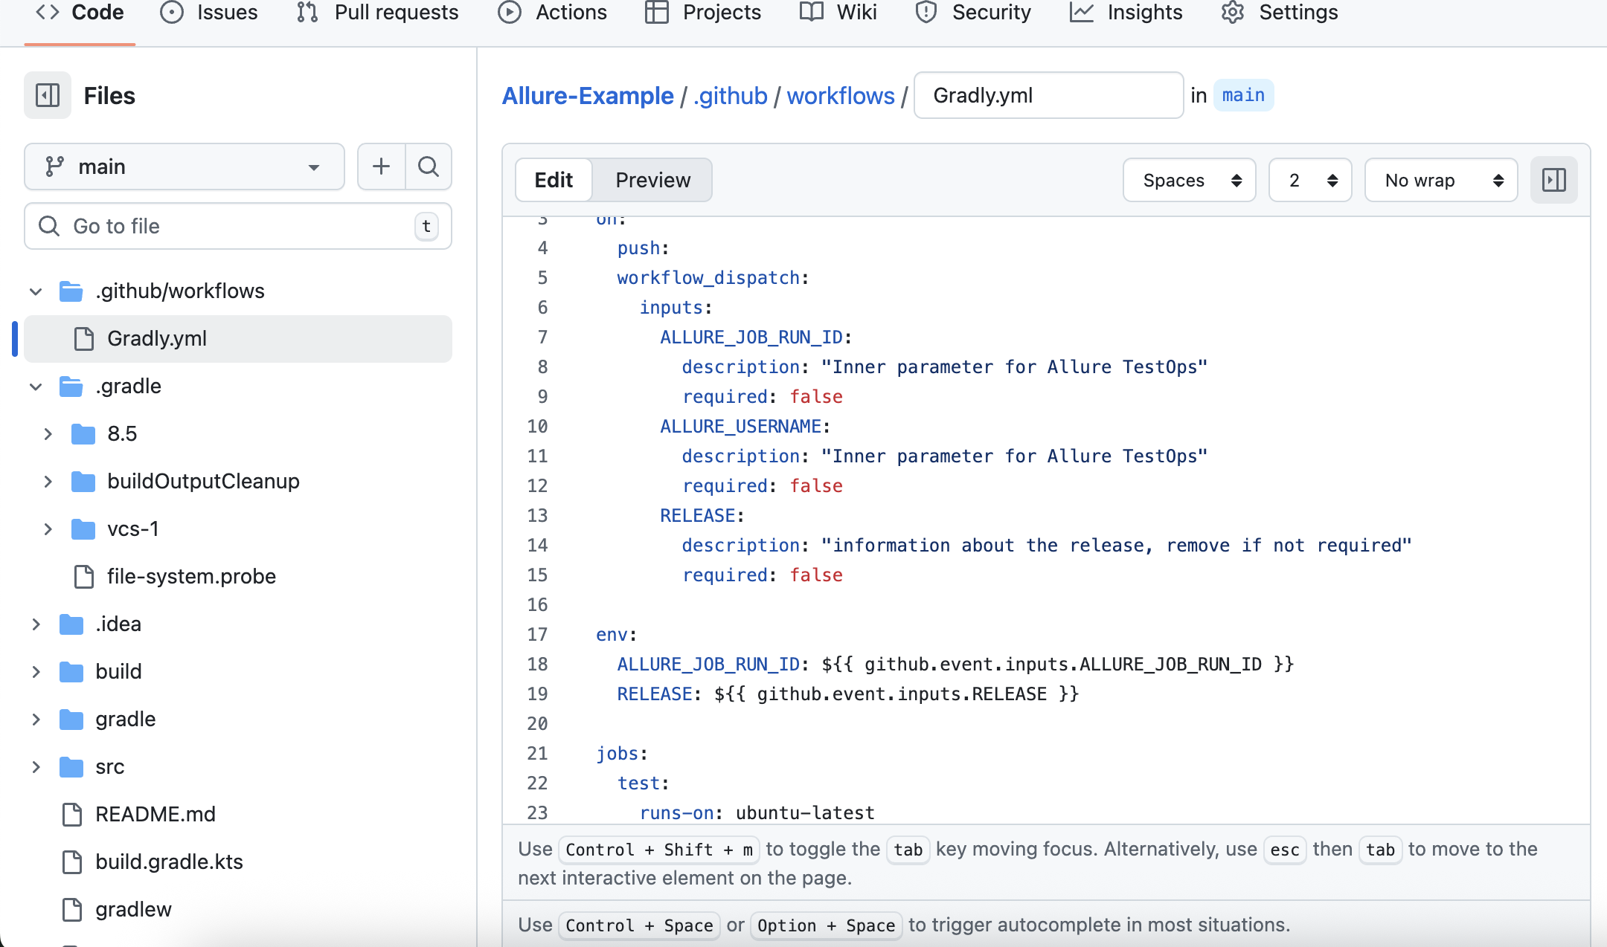This screenshot has width=1607, height=947.
Task: Switch to the Preview tab
Action: [652, 179]
